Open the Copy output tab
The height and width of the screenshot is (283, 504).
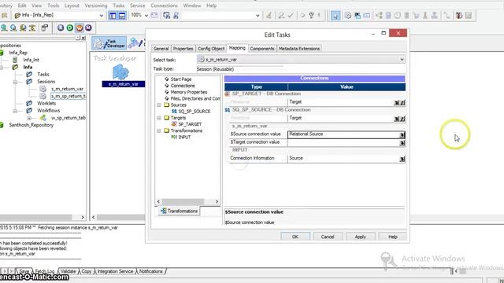pyautogui.click(x=86, y=271)
